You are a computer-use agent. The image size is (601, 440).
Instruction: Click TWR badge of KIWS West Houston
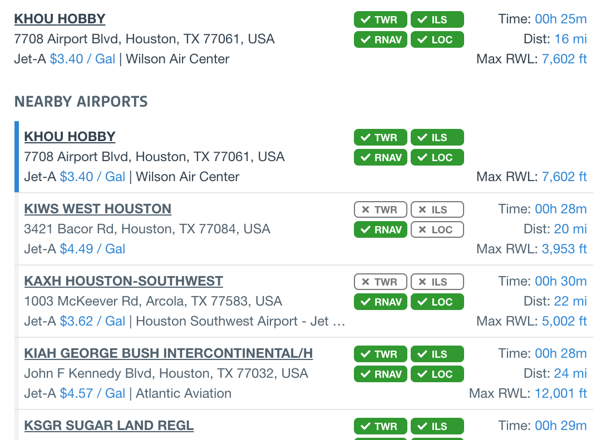[x=380, y=209]
